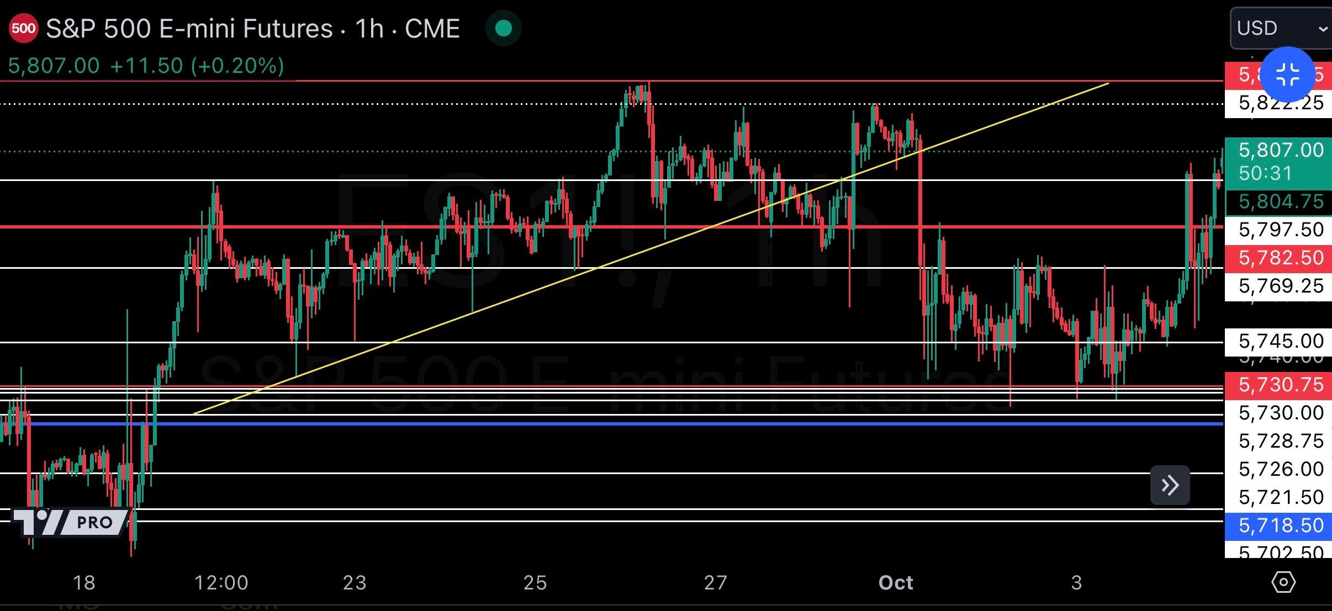
Task: Click the red 5,730.75 price label
Action: tap(1280, 385)
